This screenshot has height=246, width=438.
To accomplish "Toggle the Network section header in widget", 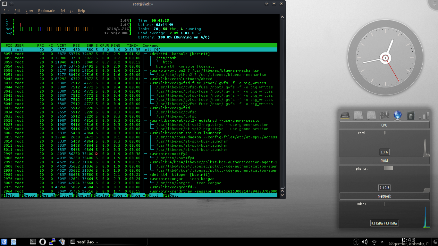I will point(384,196).
